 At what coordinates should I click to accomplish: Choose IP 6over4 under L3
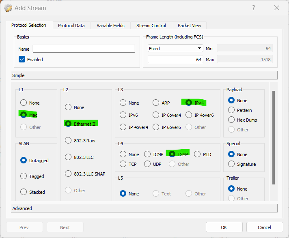pos(167,115)
